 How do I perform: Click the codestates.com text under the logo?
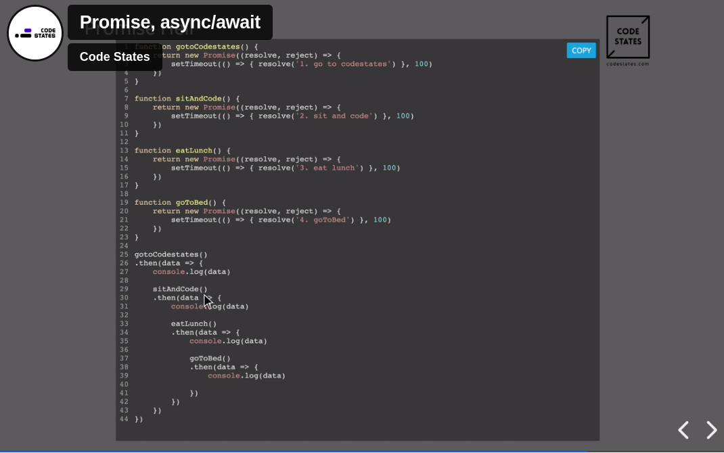click(628, 64)
